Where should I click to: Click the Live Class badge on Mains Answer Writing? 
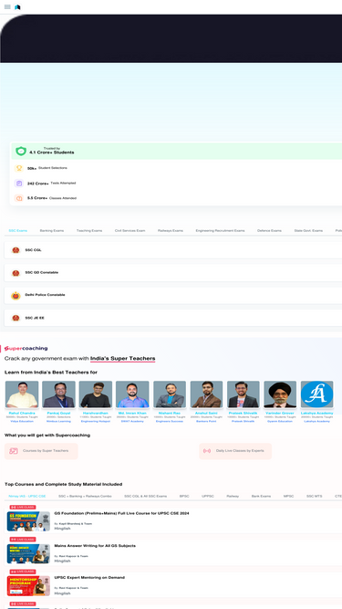pos(23,540)
